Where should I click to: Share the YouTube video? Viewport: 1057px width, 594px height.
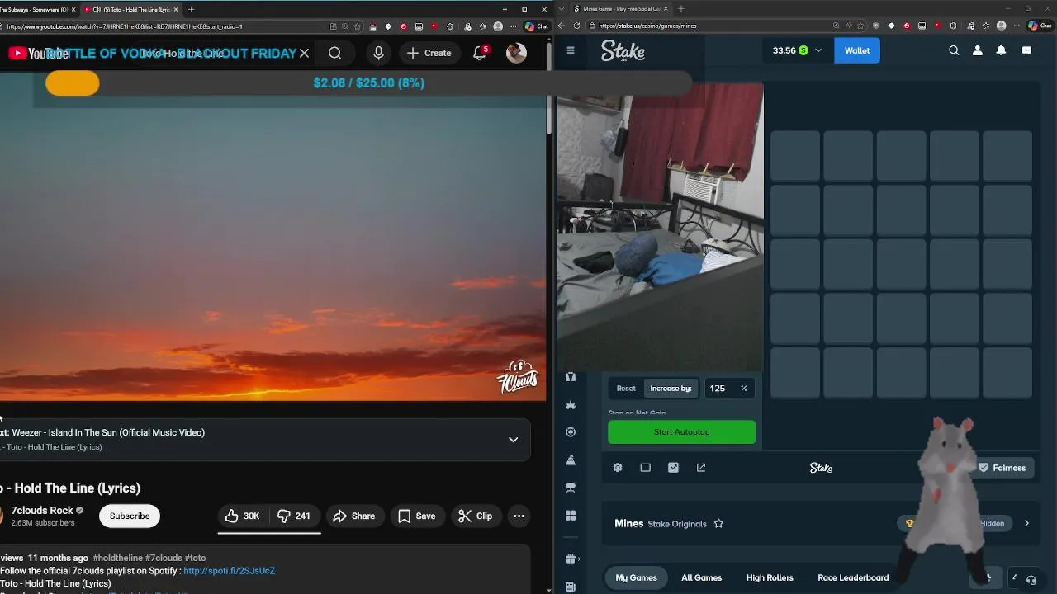tap(353, 516)
